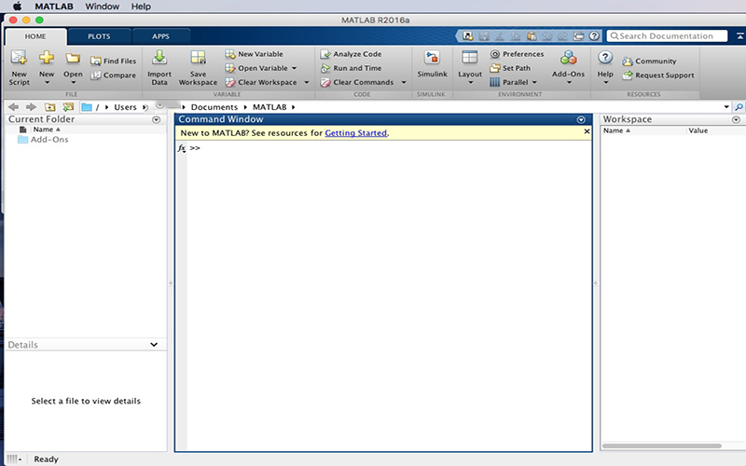Viewport: 746px width, 466px height.
Task: Click the Help question mark icon
Action: click(x=604, y=58)
